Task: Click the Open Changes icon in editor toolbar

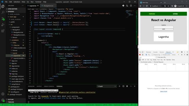Action: tap(127, 6)
